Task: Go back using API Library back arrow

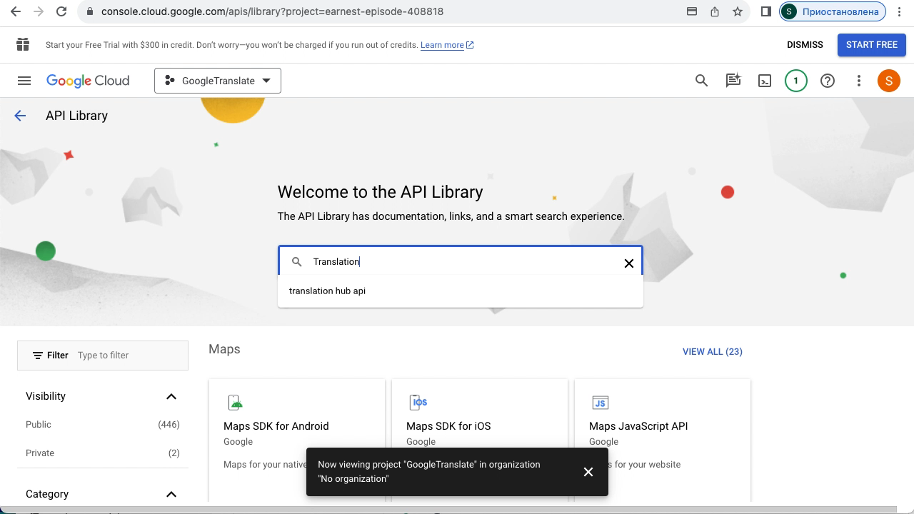Action: click(x=20, y=116)
